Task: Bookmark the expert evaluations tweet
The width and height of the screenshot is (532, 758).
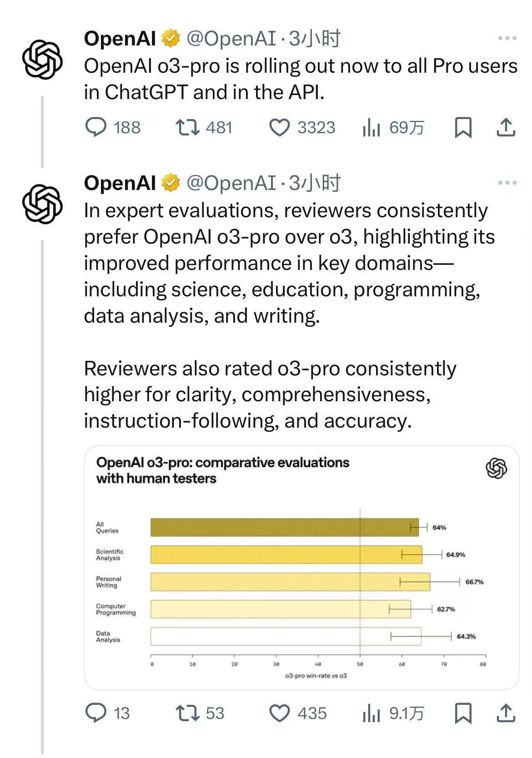Action: 463,713
